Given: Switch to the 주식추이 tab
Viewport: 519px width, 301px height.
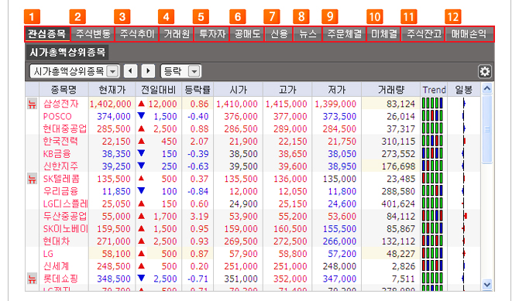Looking at the screenshot, I should tap(137, 34).
